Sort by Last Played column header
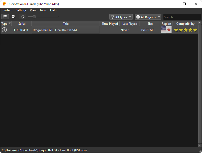The width and height of the screenshot is (202, 153). coord(130,24)
